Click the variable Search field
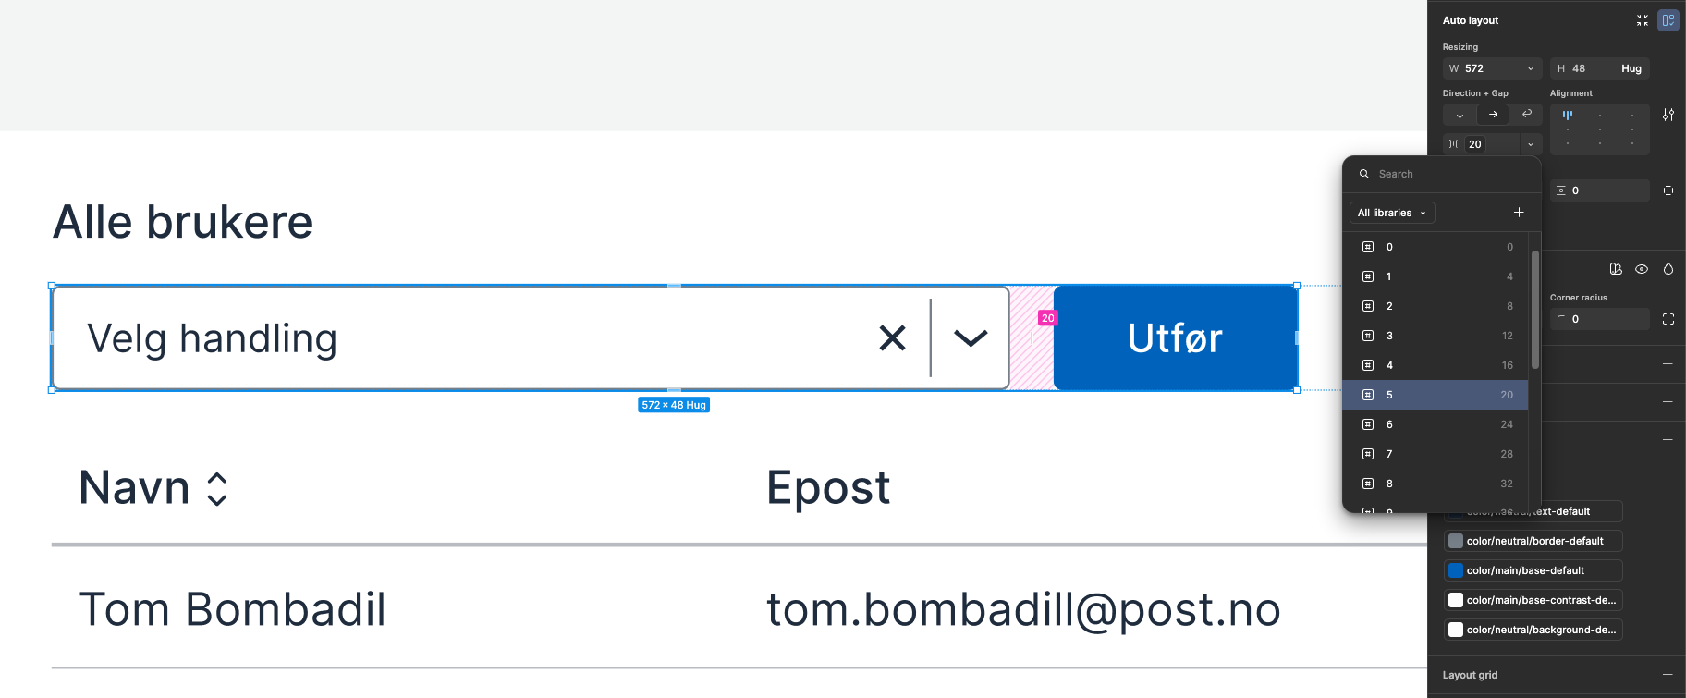 (1442, 174)
